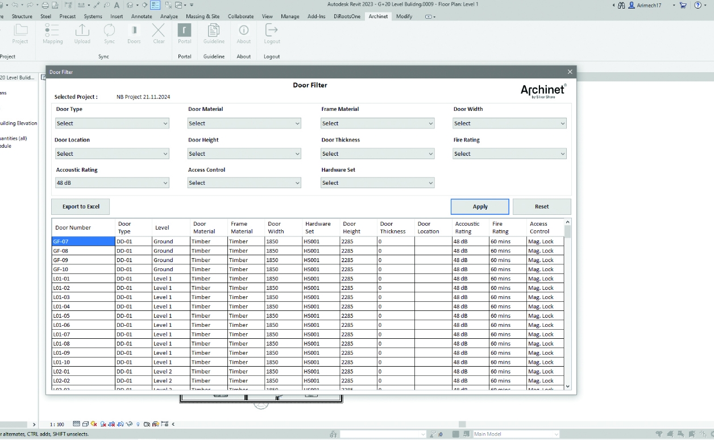Click the Clear icon in ribbon
The image size is (714, 440).
point(159,31)
